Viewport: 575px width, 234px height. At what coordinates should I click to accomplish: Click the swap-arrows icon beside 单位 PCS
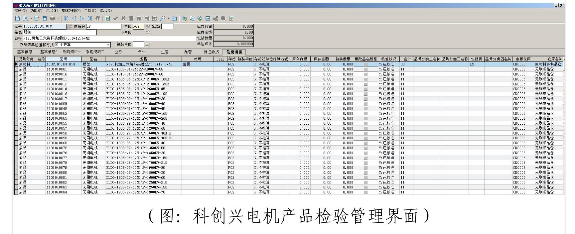[148, 27]
